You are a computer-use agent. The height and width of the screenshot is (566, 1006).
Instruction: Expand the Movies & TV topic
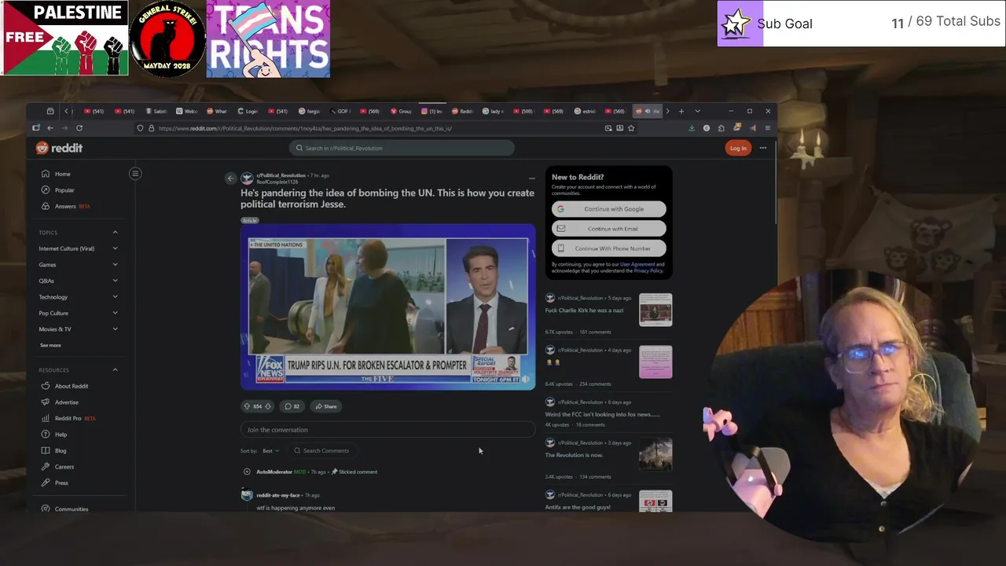coord(115,329)
